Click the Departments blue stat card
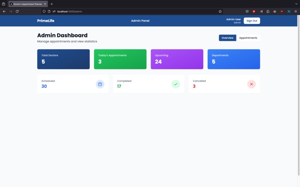The width and height of the screenshot is (300, 187). click(x=234, y=59)
